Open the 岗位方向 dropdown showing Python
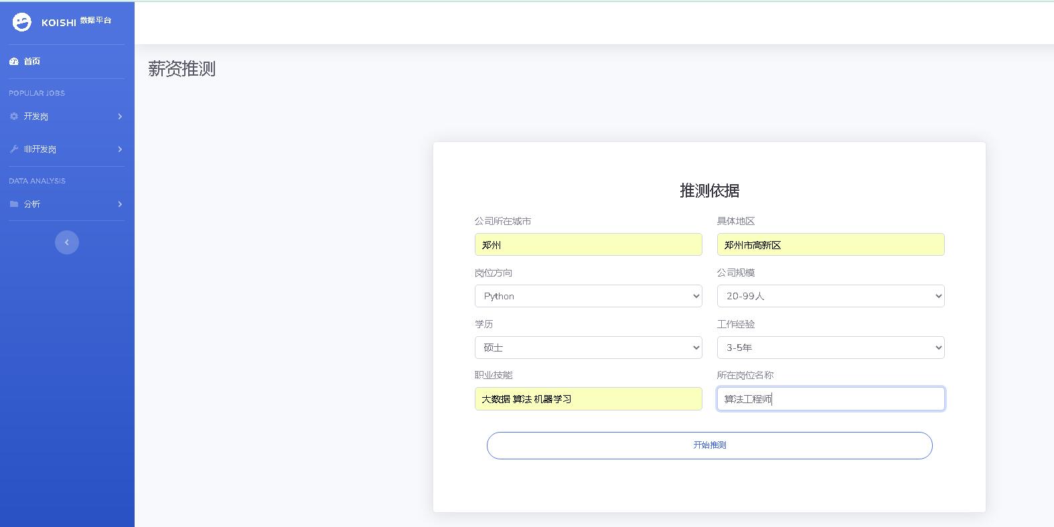The height and width of the screenshot is (527, 1054). tap(589, 296)
